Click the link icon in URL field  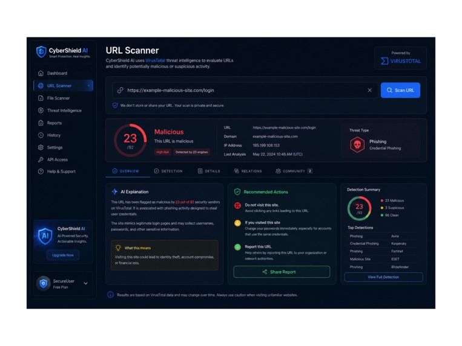click(120, 90)
